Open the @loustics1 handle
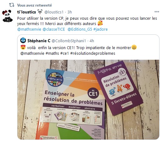Image resolution: width=162 pixels, height=142 pixels. click(54, 12)
